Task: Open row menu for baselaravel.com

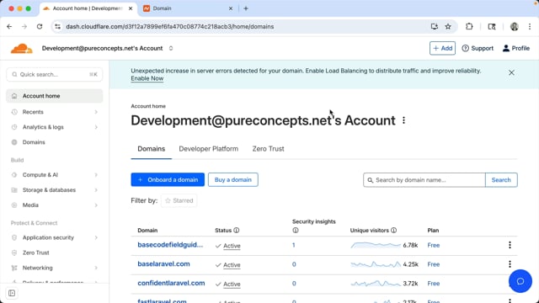Action: [510, 264]
